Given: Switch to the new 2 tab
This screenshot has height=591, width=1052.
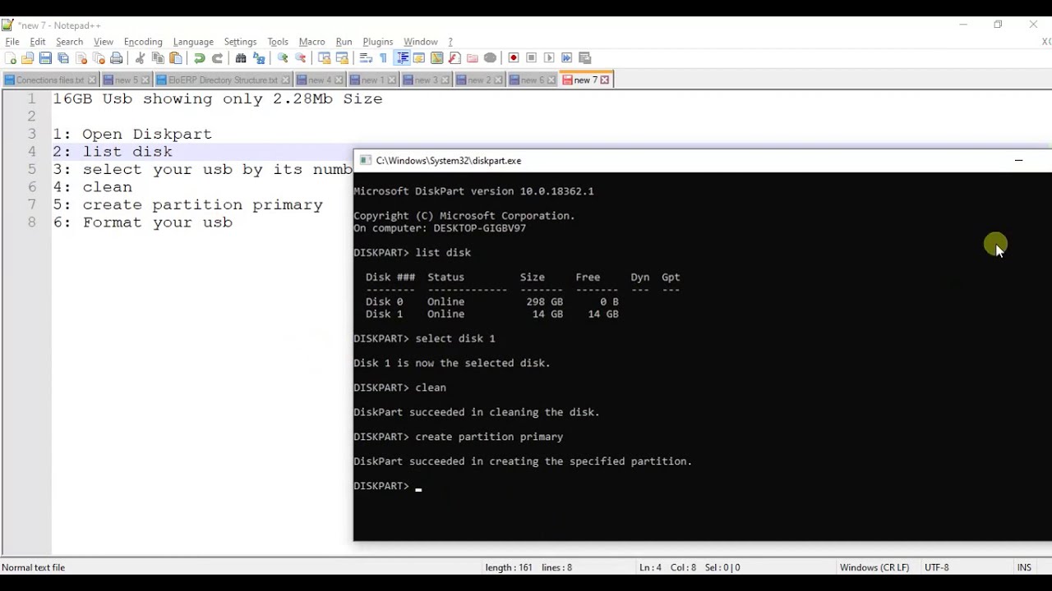Looking at the screenshot, I should [479, 80].
